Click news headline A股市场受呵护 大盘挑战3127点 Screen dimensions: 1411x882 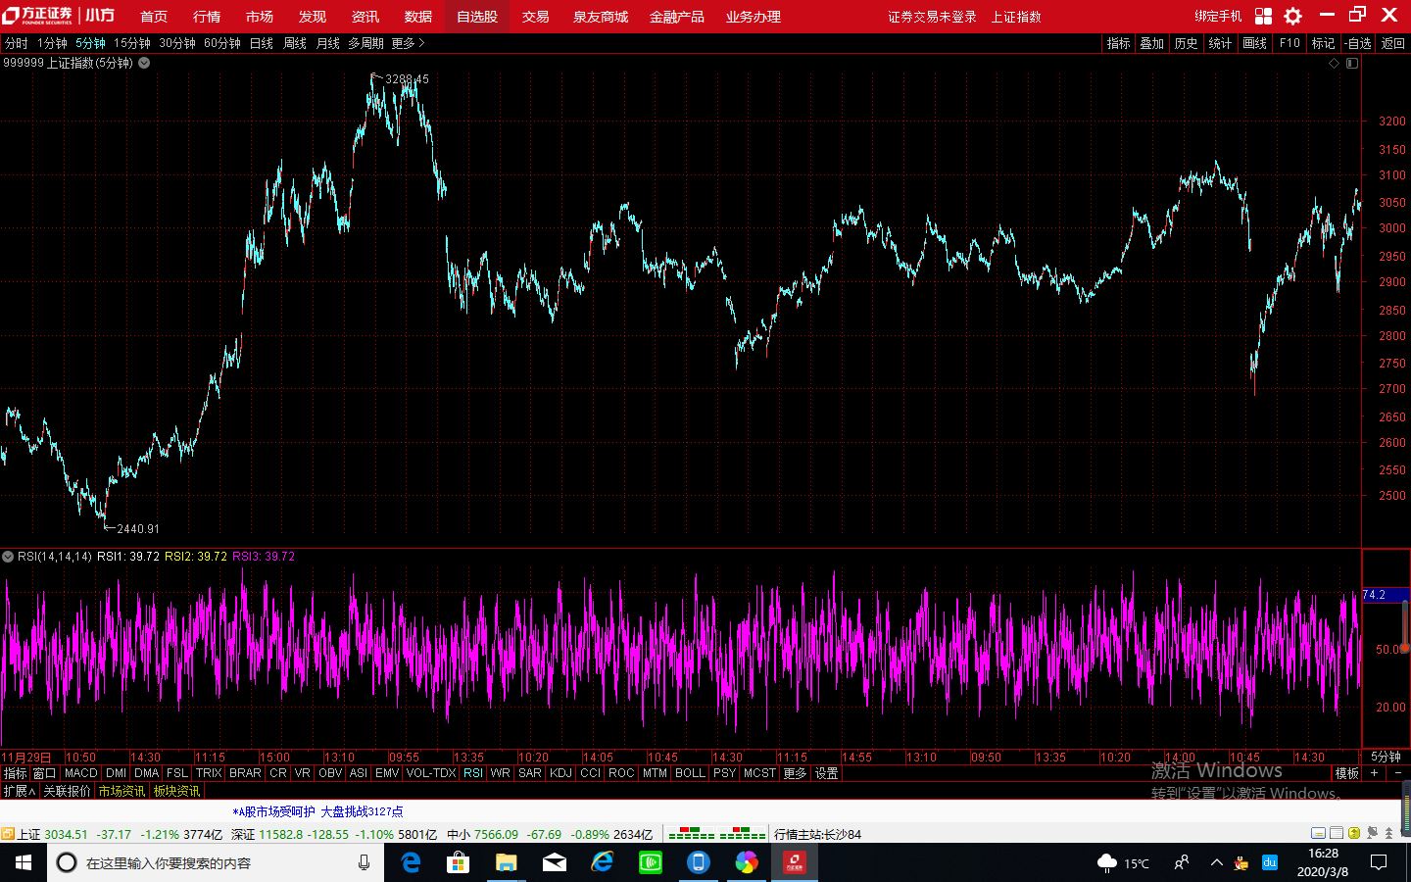click(317, 811)
